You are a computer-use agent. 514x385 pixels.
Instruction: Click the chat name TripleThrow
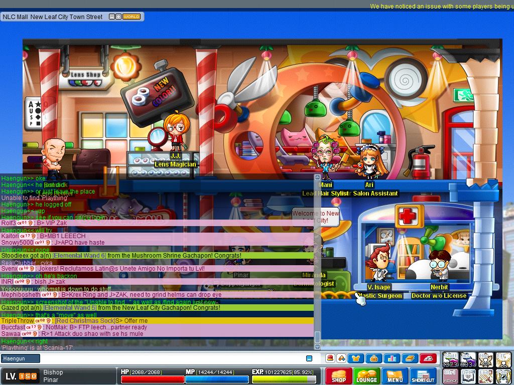[18, 321]
